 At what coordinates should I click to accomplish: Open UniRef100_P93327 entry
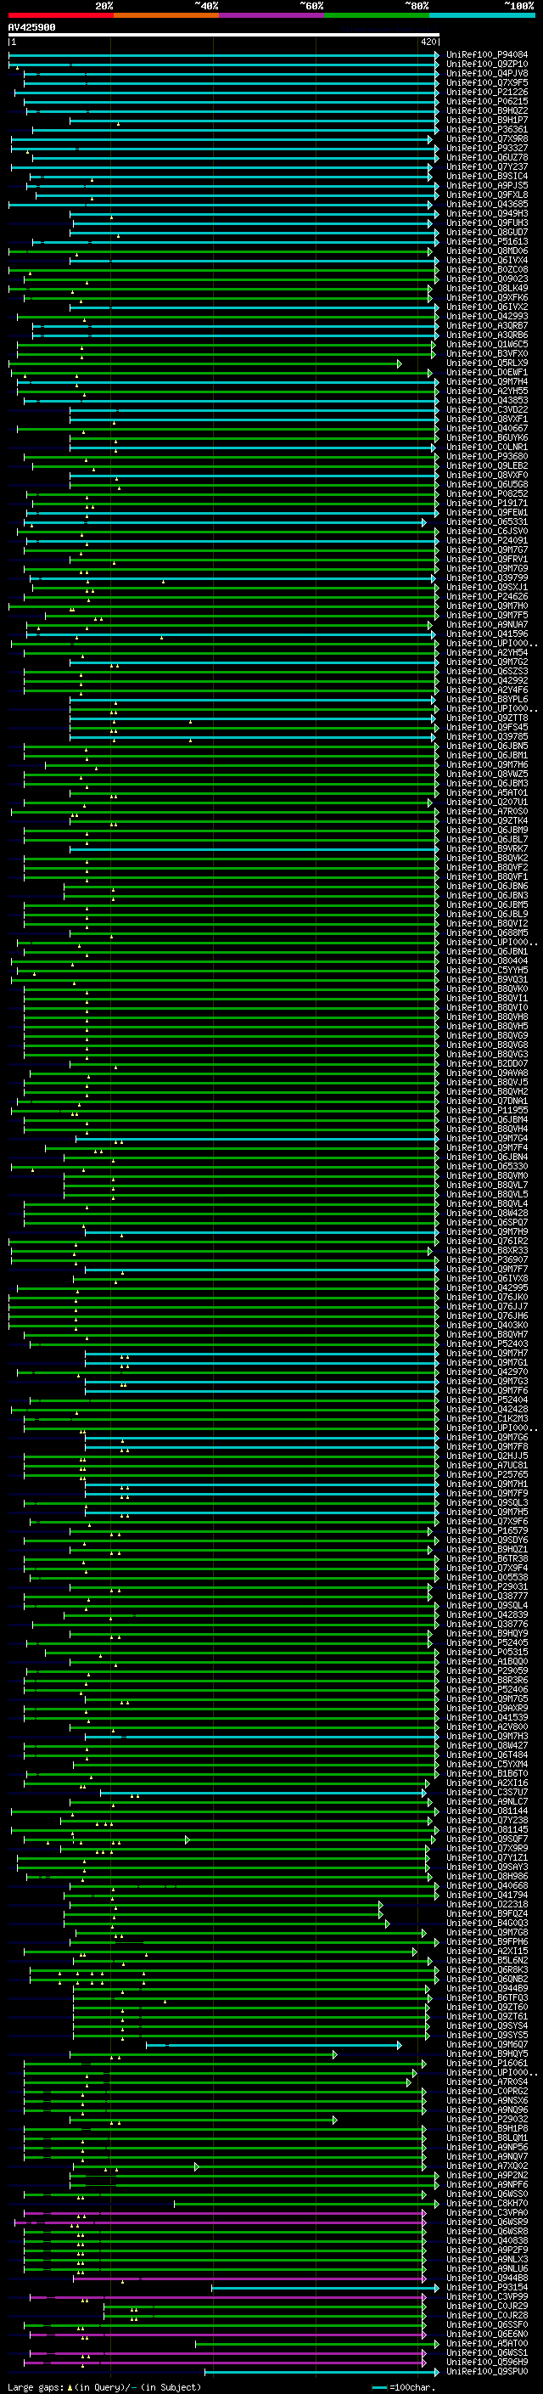[x=486, y=148]
